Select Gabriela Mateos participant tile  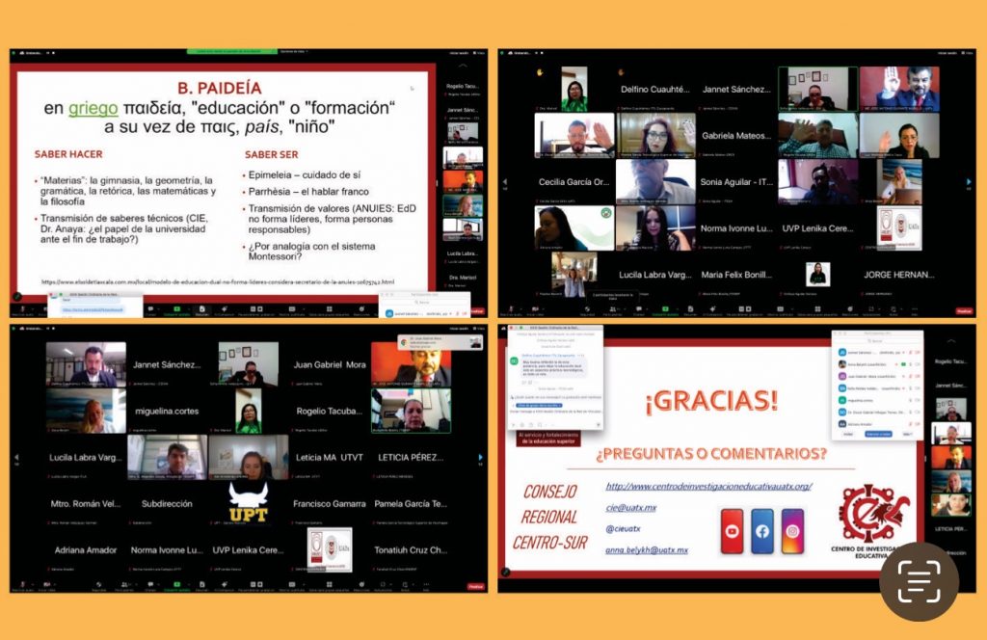point(735,136)
